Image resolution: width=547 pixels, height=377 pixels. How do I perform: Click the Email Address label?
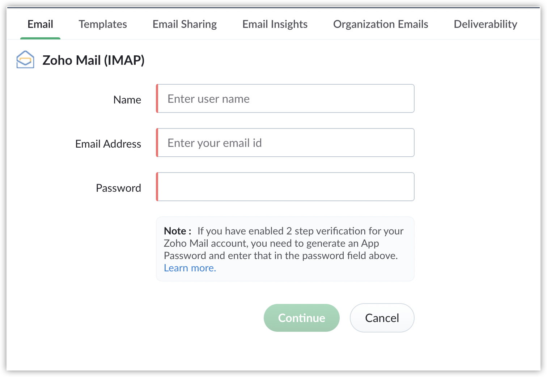click(x=108, y=144)
